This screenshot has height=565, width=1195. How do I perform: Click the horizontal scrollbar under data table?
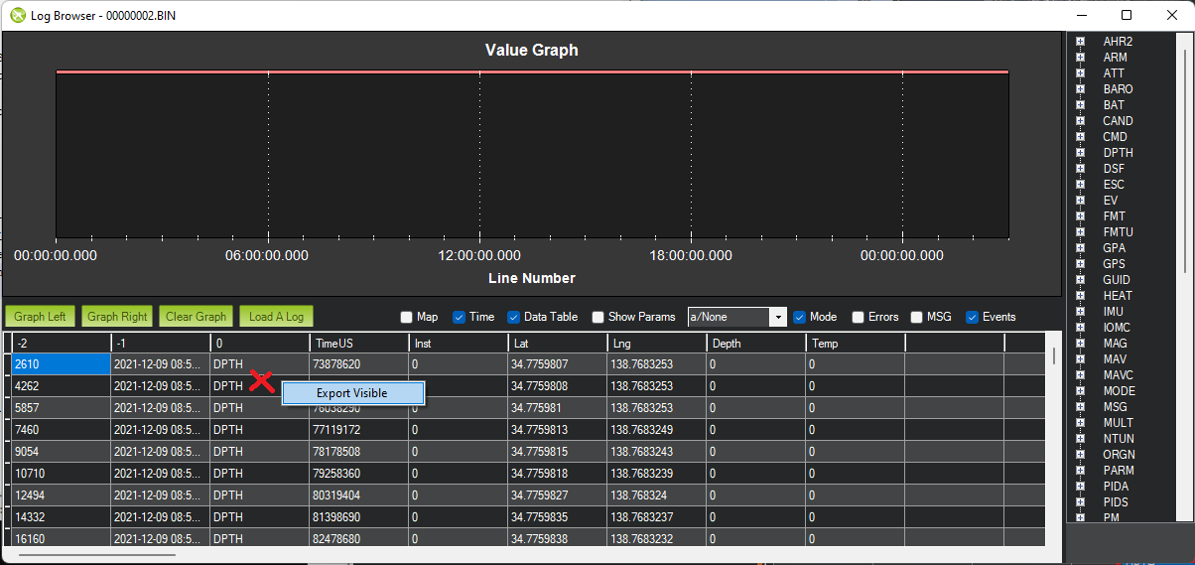click(x=97, y=554)
